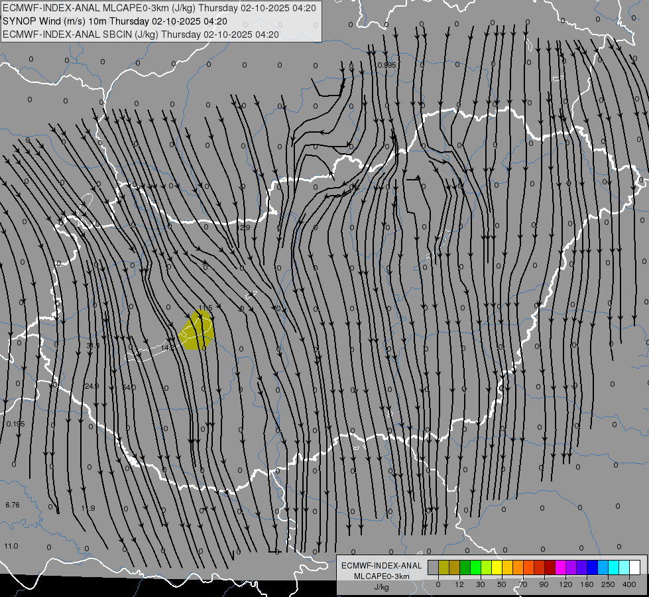Click the dark red legend swatch

click(550, 567)
